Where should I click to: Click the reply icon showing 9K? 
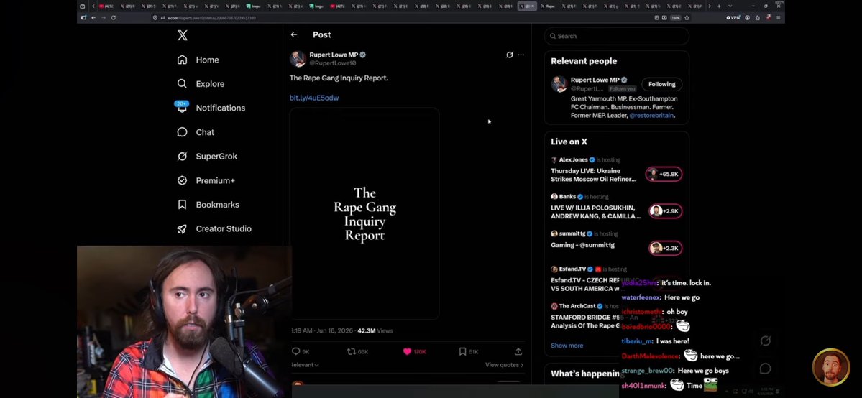pos(295,352)
